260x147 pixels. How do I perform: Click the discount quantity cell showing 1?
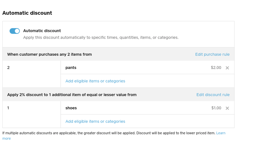click(x=8, y=108)
